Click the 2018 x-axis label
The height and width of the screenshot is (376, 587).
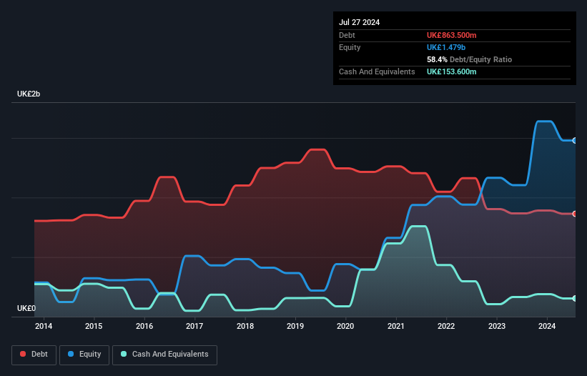click(x=245, y=326)
